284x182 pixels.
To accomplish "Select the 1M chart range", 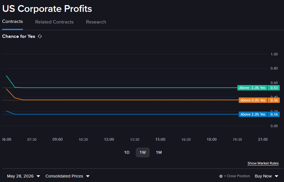I will pyautogui.click(x=159, y=153).
